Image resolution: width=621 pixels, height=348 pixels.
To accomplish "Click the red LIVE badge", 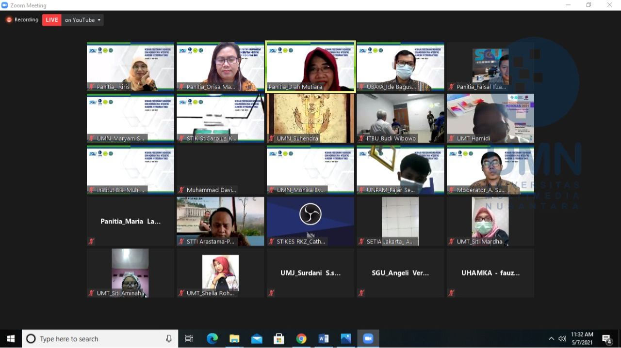I will (51, 20).
